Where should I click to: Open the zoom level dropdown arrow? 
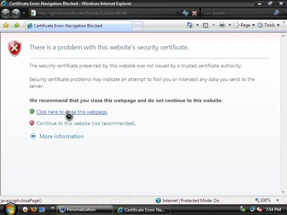click(277, 200)
